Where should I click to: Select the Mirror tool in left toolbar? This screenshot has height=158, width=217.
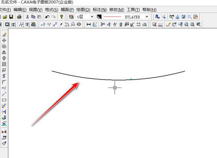(x=4, y=52)
